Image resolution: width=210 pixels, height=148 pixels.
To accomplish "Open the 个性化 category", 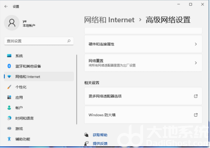I will coord(39,87).
